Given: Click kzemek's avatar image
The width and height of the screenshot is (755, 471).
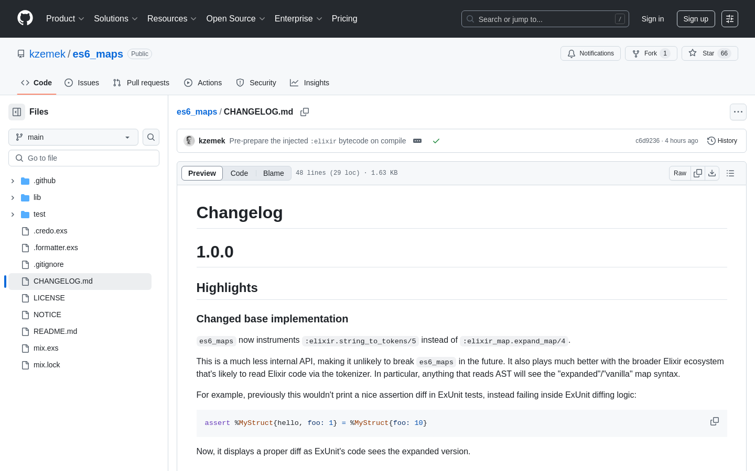Looking at the screenshot, I should coord(189,141).
